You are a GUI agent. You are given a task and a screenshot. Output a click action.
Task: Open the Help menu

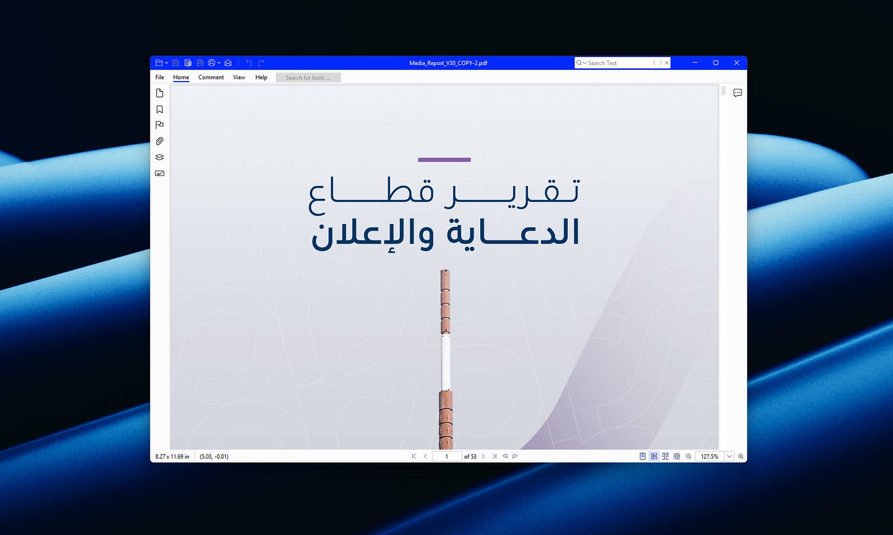click(x=261, y=77)
